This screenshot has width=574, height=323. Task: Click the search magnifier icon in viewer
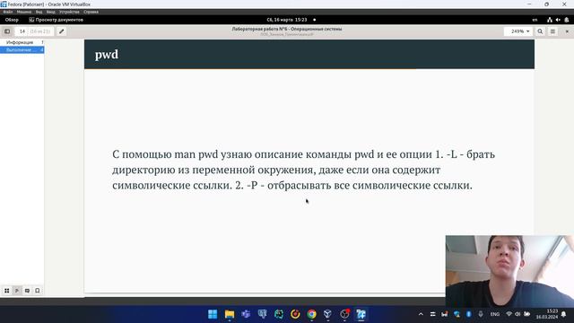pos(540,31)
